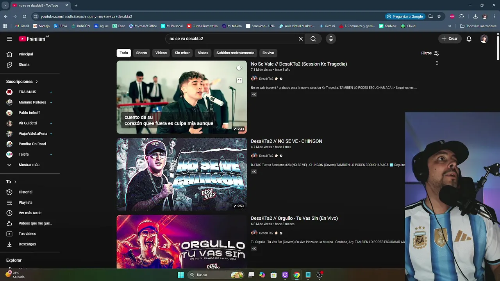Open the three-dot menu for No Se Vale video
500x281 pixels.
pos(437,63)
